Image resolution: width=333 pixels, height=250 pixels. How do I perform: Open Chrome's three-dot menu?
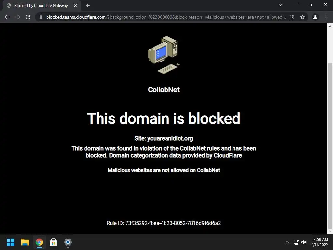tap(326, 17)
